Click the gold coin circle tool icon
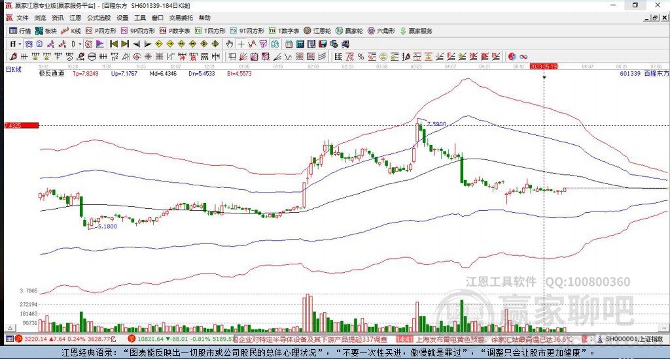The image size is (670, 359). coord(383,56)
